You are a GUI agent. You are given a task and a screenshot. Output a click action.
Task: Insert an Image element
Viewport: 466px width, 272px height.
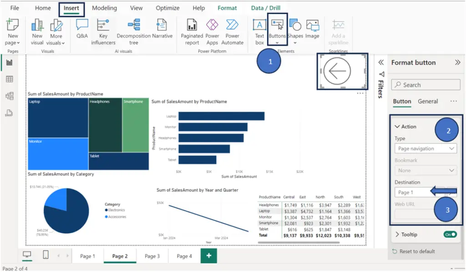(312, 29)
